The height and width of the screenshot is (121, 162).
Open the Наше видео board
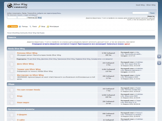[23, 102]
